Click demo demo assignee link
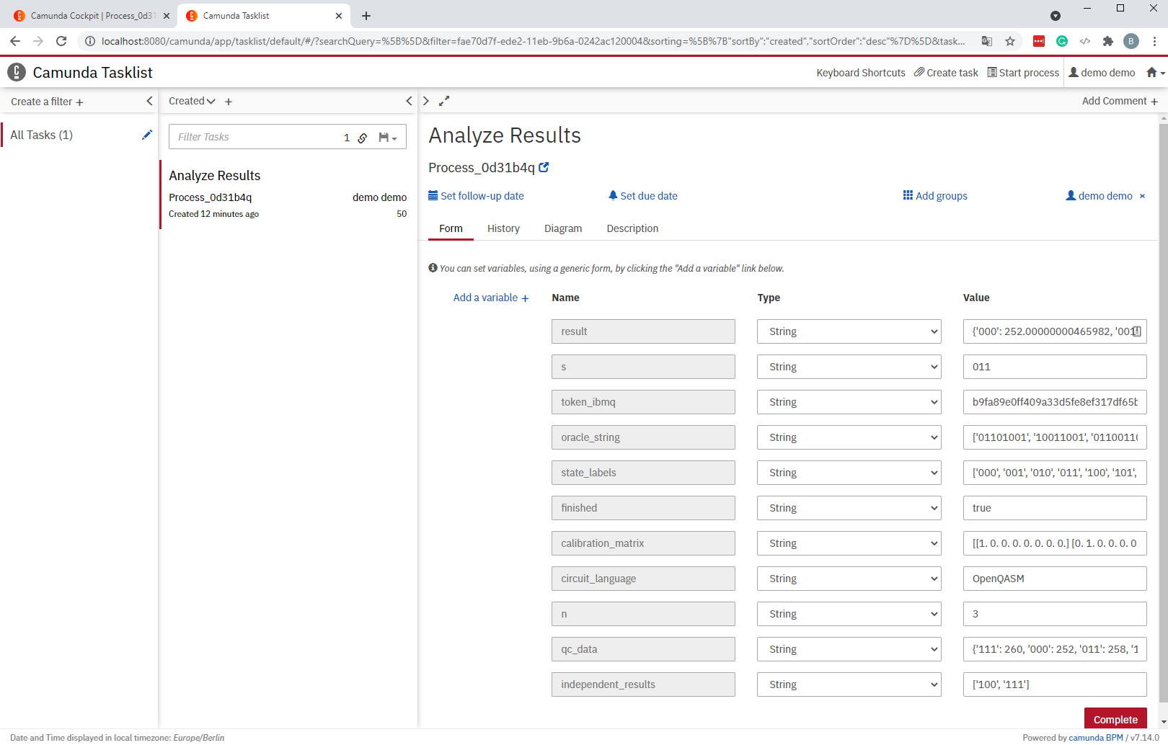This screenshot has height=745, width=1168. coord(1100,196)
